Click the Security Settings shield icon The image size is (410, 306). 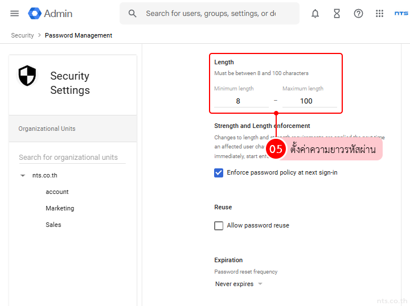pos(27,76)
